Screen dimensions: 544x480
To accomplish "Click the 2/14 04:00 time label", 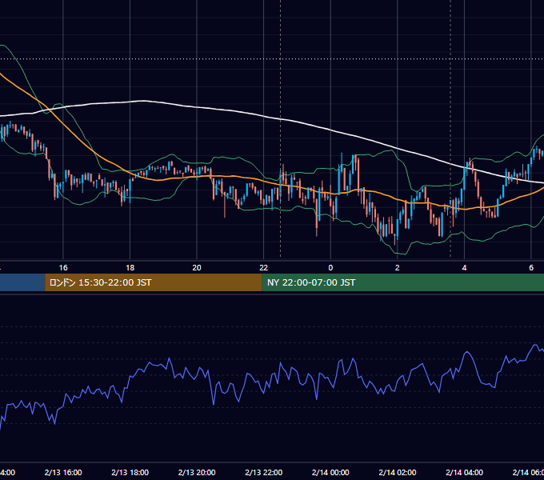I will click(464, 472).
